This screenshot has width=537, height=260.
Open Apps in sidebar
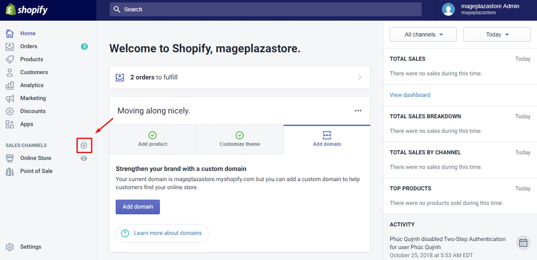point(27,124)
